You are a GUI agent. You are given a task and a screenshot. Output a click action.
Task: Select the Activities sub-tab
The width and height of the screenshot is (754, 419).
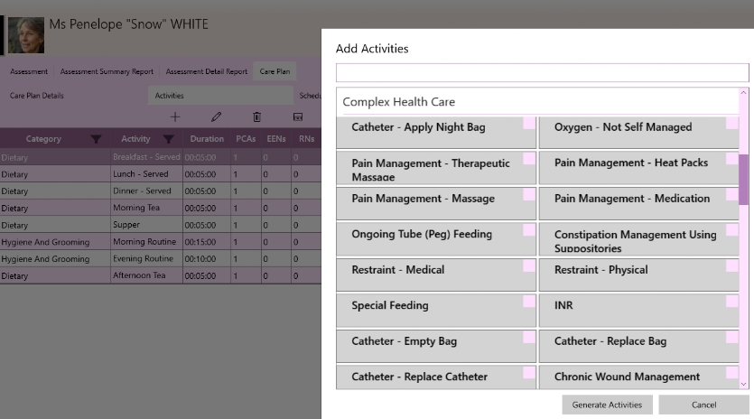220,95
